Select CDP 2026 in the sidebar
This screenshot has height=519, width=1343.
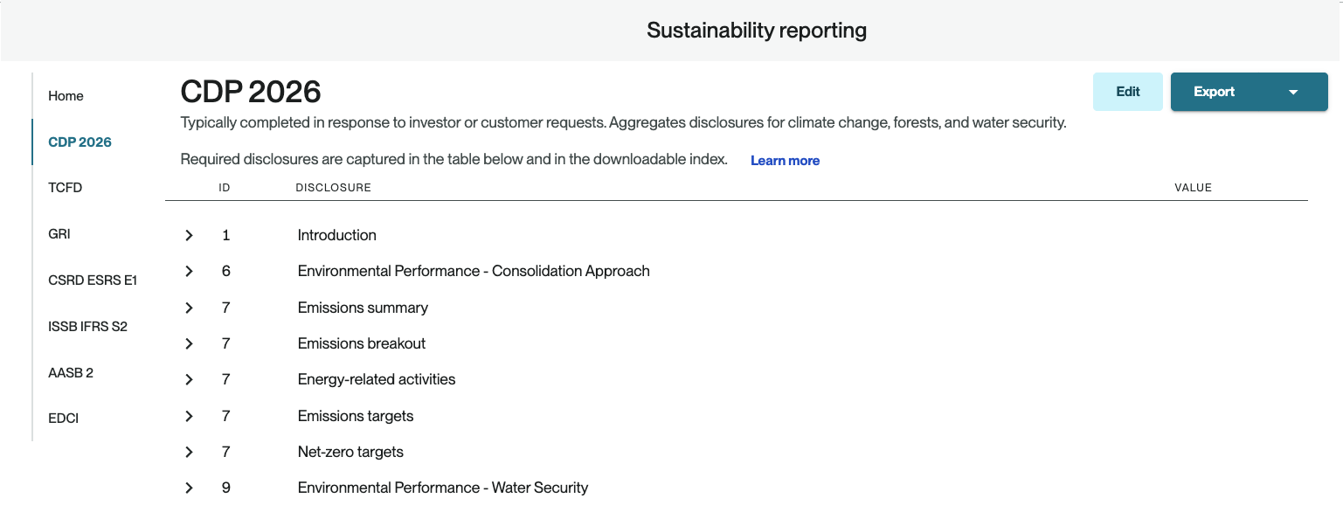80,142
